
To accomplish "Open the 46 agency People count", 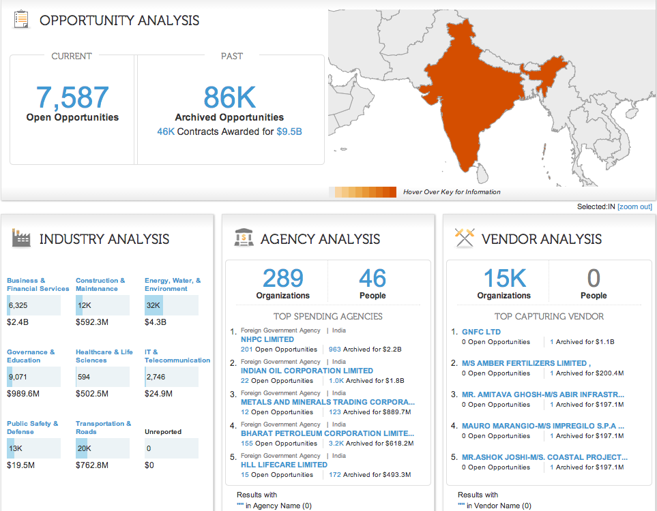I will (373, 278).
